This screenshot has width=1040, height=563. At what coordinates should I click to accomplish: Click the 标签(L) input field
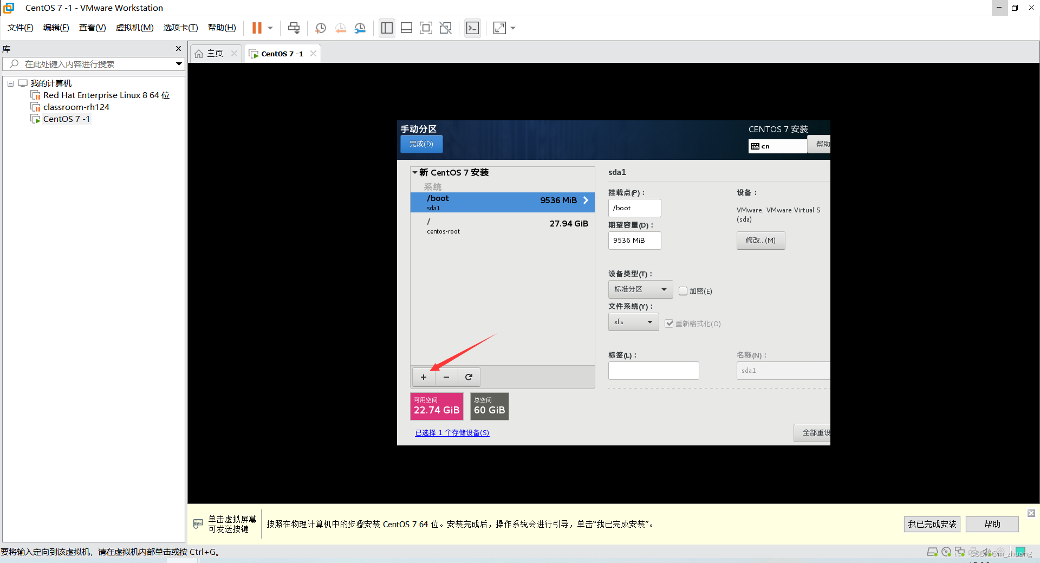pos(653,371)
